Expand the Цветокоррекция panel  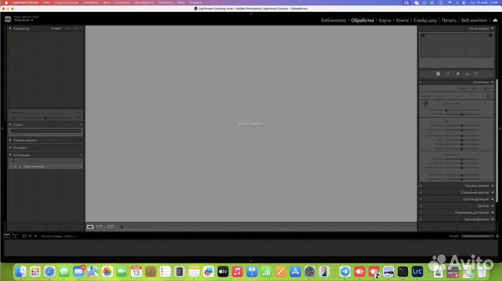point(492,199)
